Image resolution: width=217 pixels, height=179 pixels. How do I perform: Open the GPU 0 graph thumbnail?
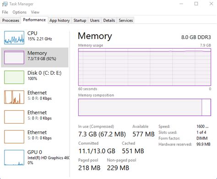[x=14, y=157]
